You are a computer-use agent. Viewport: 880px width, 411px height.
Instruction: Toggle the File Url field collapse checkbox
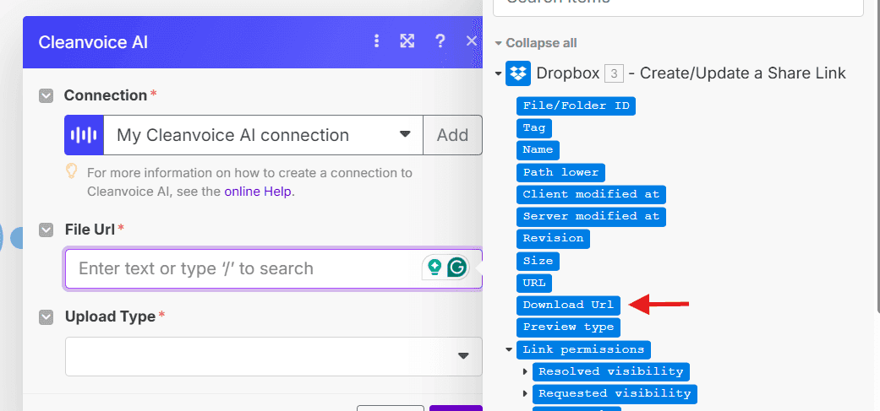pos(46,230)
